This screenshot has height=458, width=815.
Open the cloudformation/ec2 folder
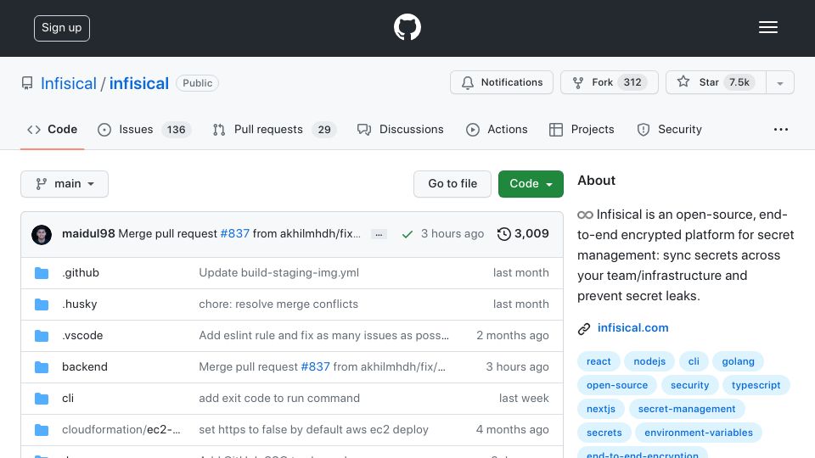pyautogui.click(x=121, y=429)
